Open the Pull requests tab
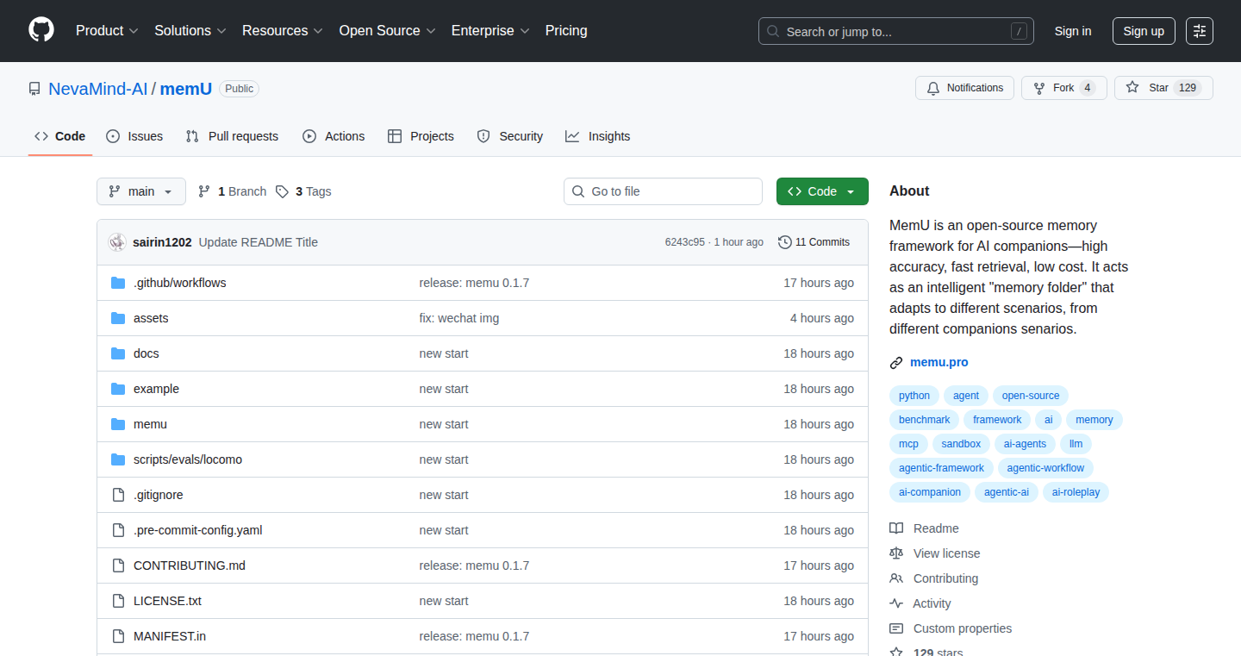Screen dimensions: 1241x656 233,136
